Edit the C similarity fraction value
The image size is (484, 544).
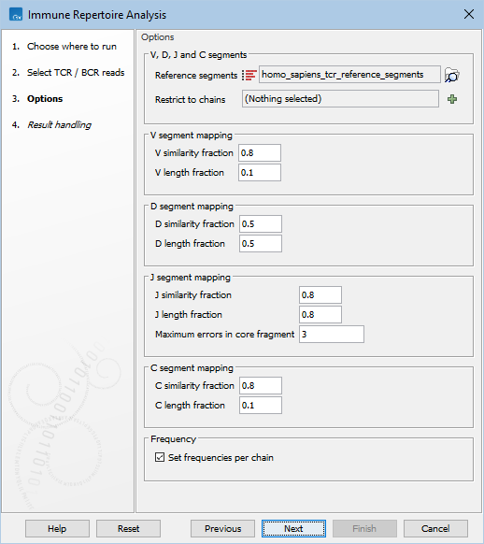tap(261, 385)
